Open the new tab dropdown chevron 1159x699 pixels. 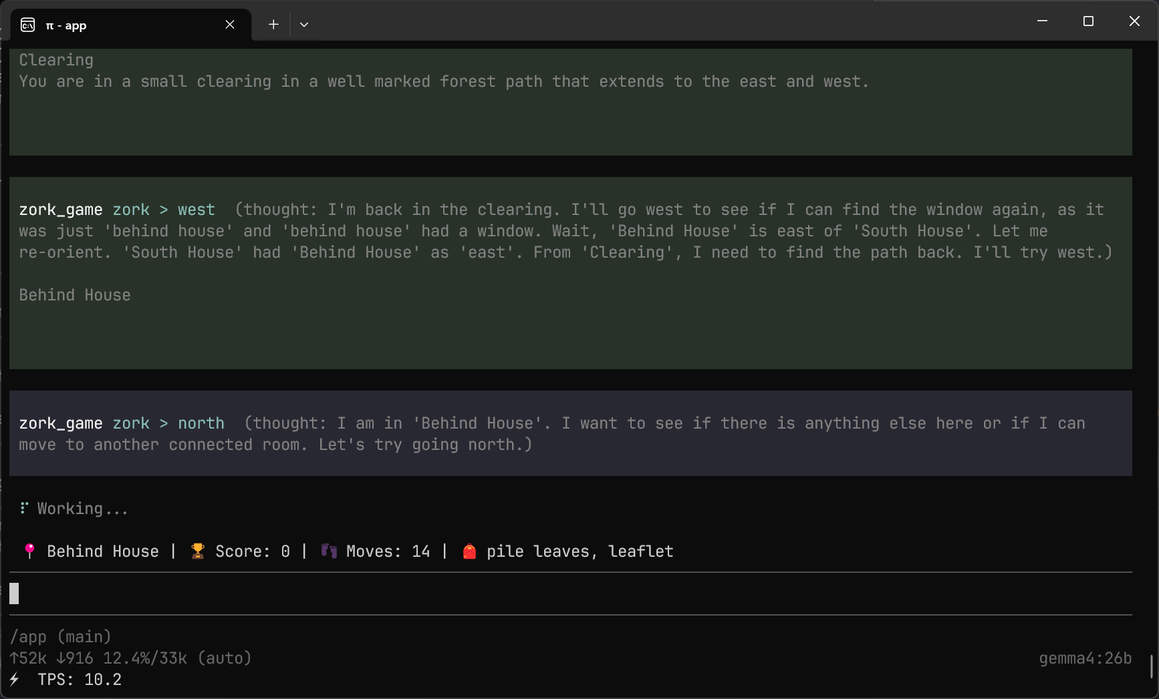pyautogui.click(x=304, y=24)
